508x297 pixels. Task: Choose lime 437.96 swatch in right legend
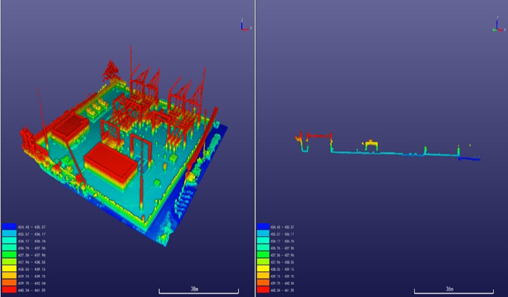(x=264, y=263)
